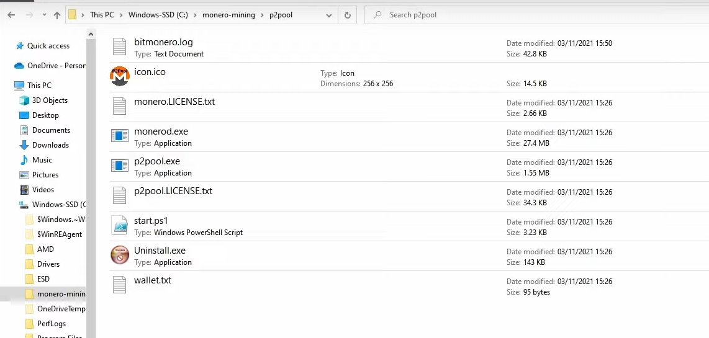Navigate to Windows-SSD (C:) breadcrumb

pyautogui.click(x=158, y=15)
